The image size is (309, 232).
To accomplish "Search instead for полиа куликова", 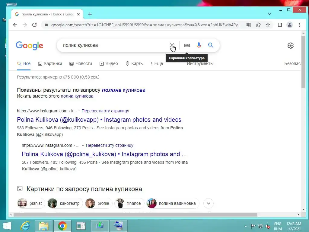I will click(77, 96).
